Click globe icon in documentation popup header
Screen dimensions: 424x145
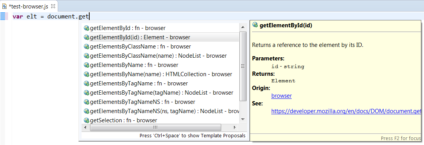tap(255, 25)
